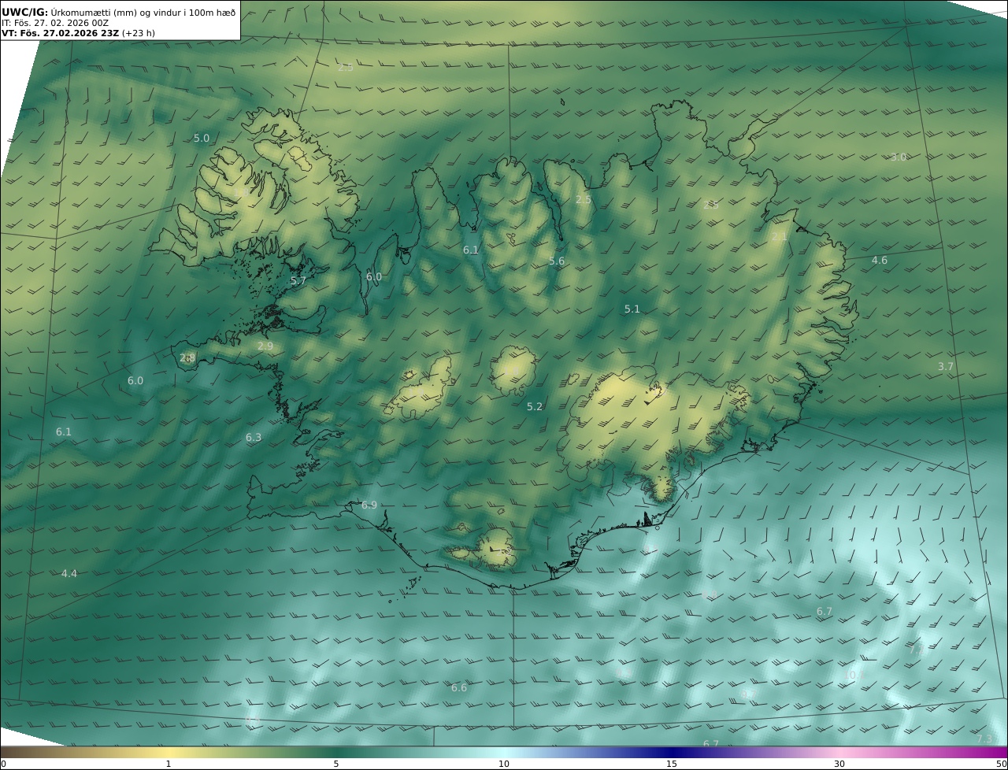
Task: Click the 5.7 value label on the map
Action: pyautogui.click(x=298, y=281)
